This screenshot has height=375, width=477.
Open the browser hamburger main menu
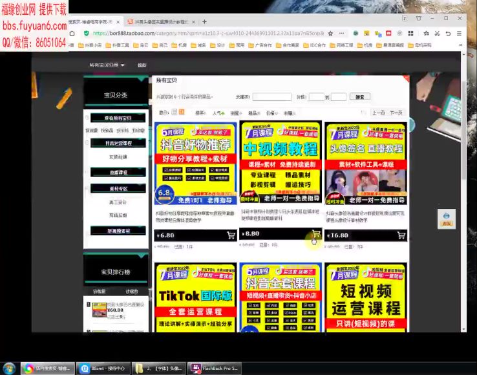coord(459,34)
